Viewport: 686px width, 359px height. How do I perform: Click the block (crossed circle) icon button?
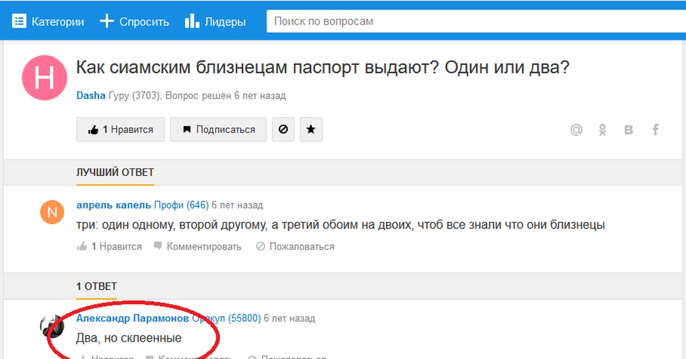pos(283,130)
